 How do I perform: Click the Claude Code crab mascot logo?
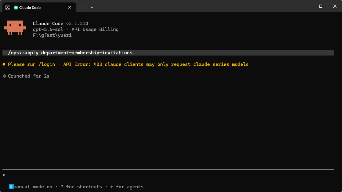pos(15,28)
